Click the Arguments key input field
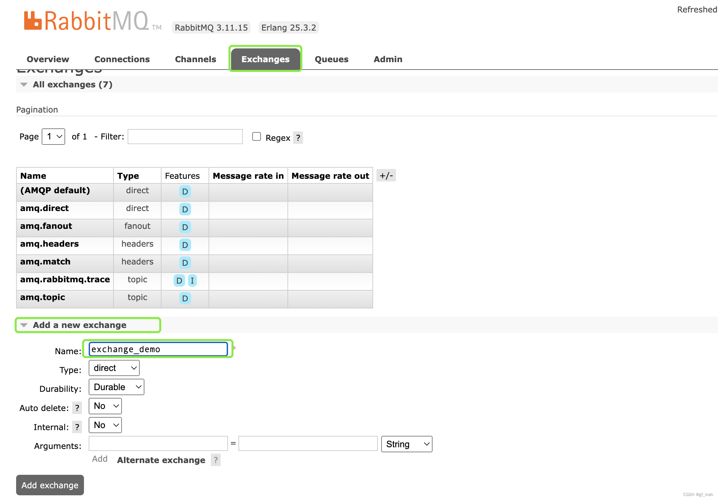Image resolution: width=718 pixels, height=500 pixels. pos(158,444)
